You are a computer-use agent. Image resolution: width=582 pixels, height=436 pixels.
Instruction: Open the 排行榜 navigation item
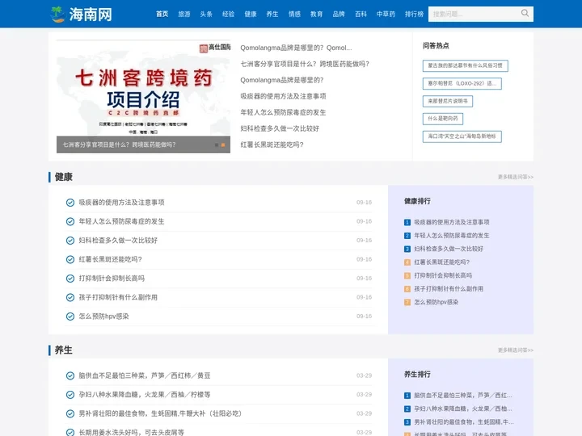414,14
